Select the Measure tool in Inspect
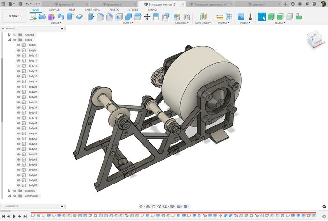This screenshot has height=221, width=328. pos(220,16)
